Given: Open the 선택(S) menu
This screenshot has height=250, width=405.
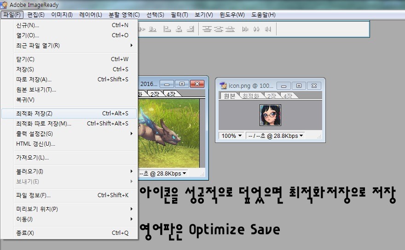Looking at the screenshot, I should (x=155, y=15).
